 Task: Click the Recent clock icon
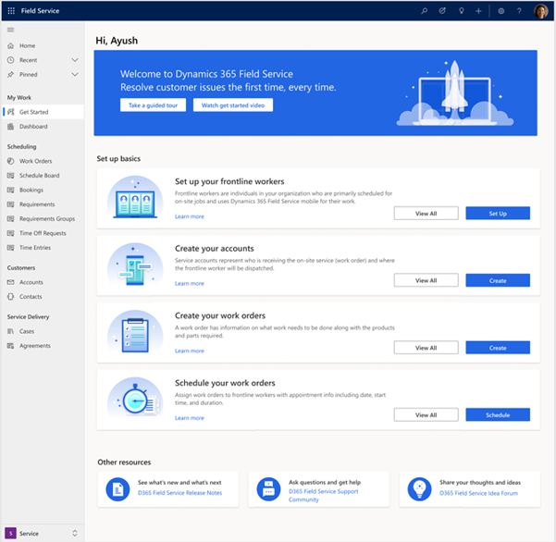click(10, 60)
